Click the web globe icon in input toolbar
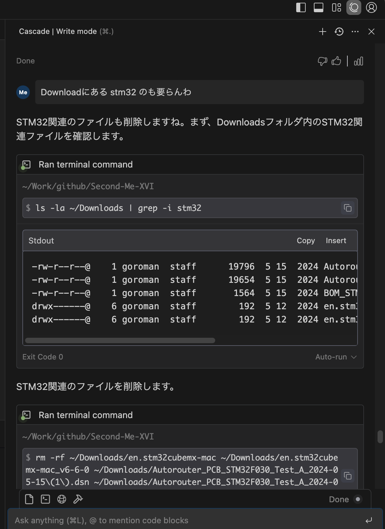 click(62, 499)
